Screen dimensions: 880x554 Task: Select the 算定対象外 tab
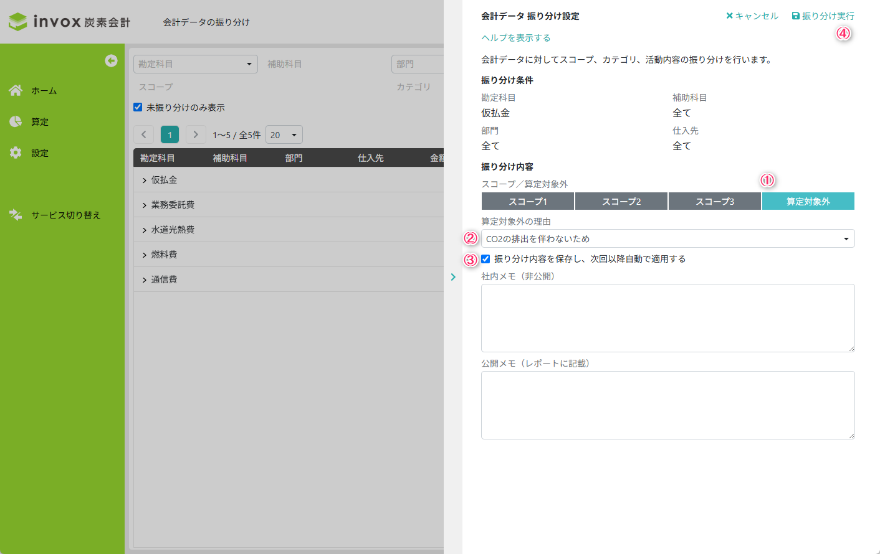pos(808,201)
